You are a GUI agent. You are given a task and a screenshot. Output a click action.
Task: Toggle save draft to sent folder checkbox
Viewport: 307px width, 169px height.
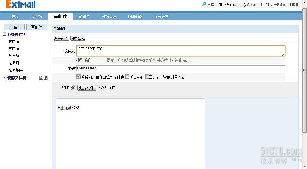click(78, 76)
